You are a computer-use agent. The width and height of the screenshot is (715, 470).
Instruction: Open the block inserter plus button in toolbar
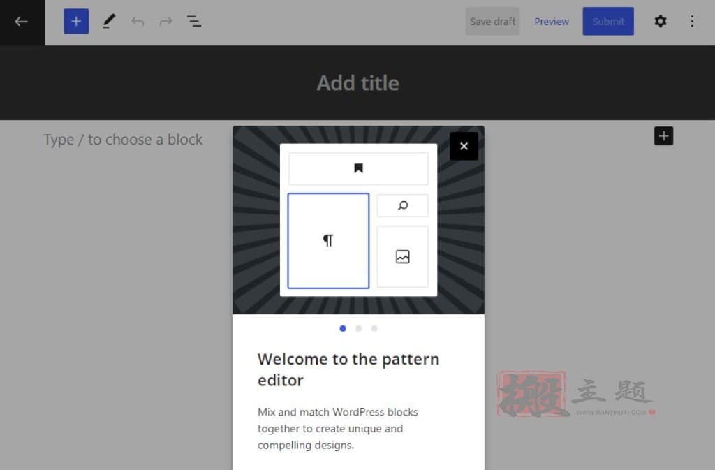point(76,21)
